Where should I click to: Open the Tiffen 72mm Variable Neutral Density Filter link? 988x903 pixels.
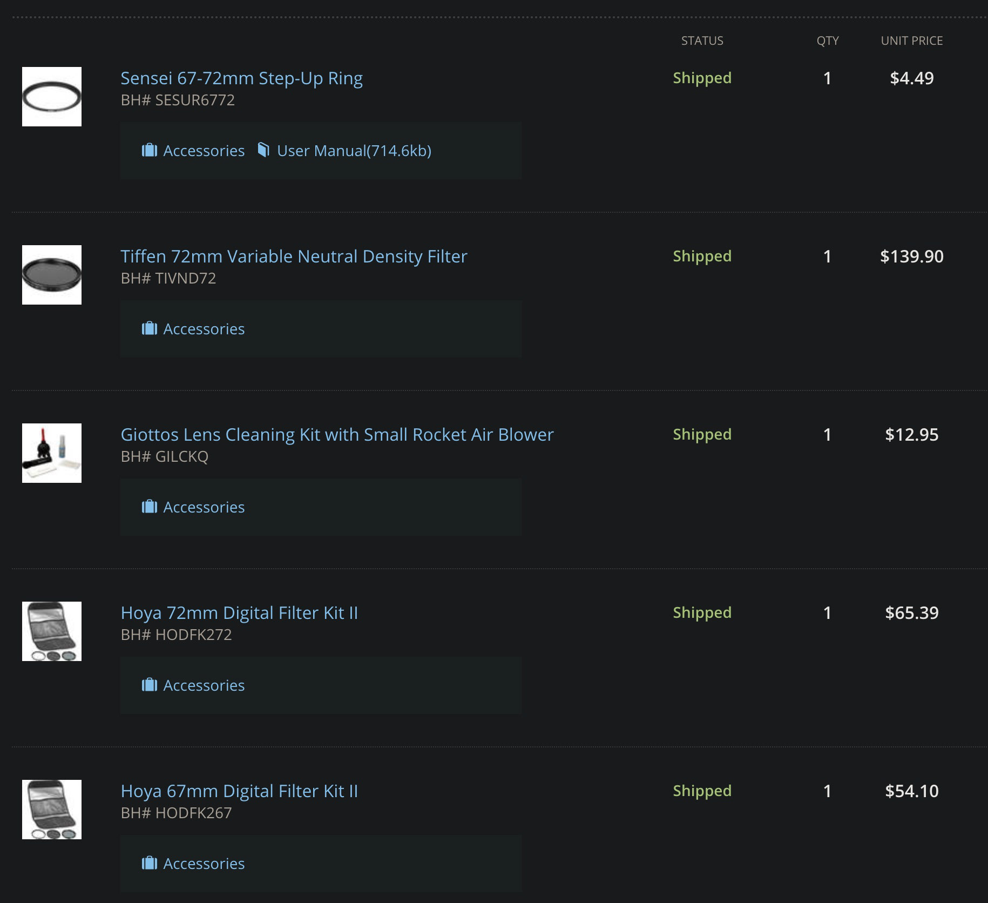[294, 257]
